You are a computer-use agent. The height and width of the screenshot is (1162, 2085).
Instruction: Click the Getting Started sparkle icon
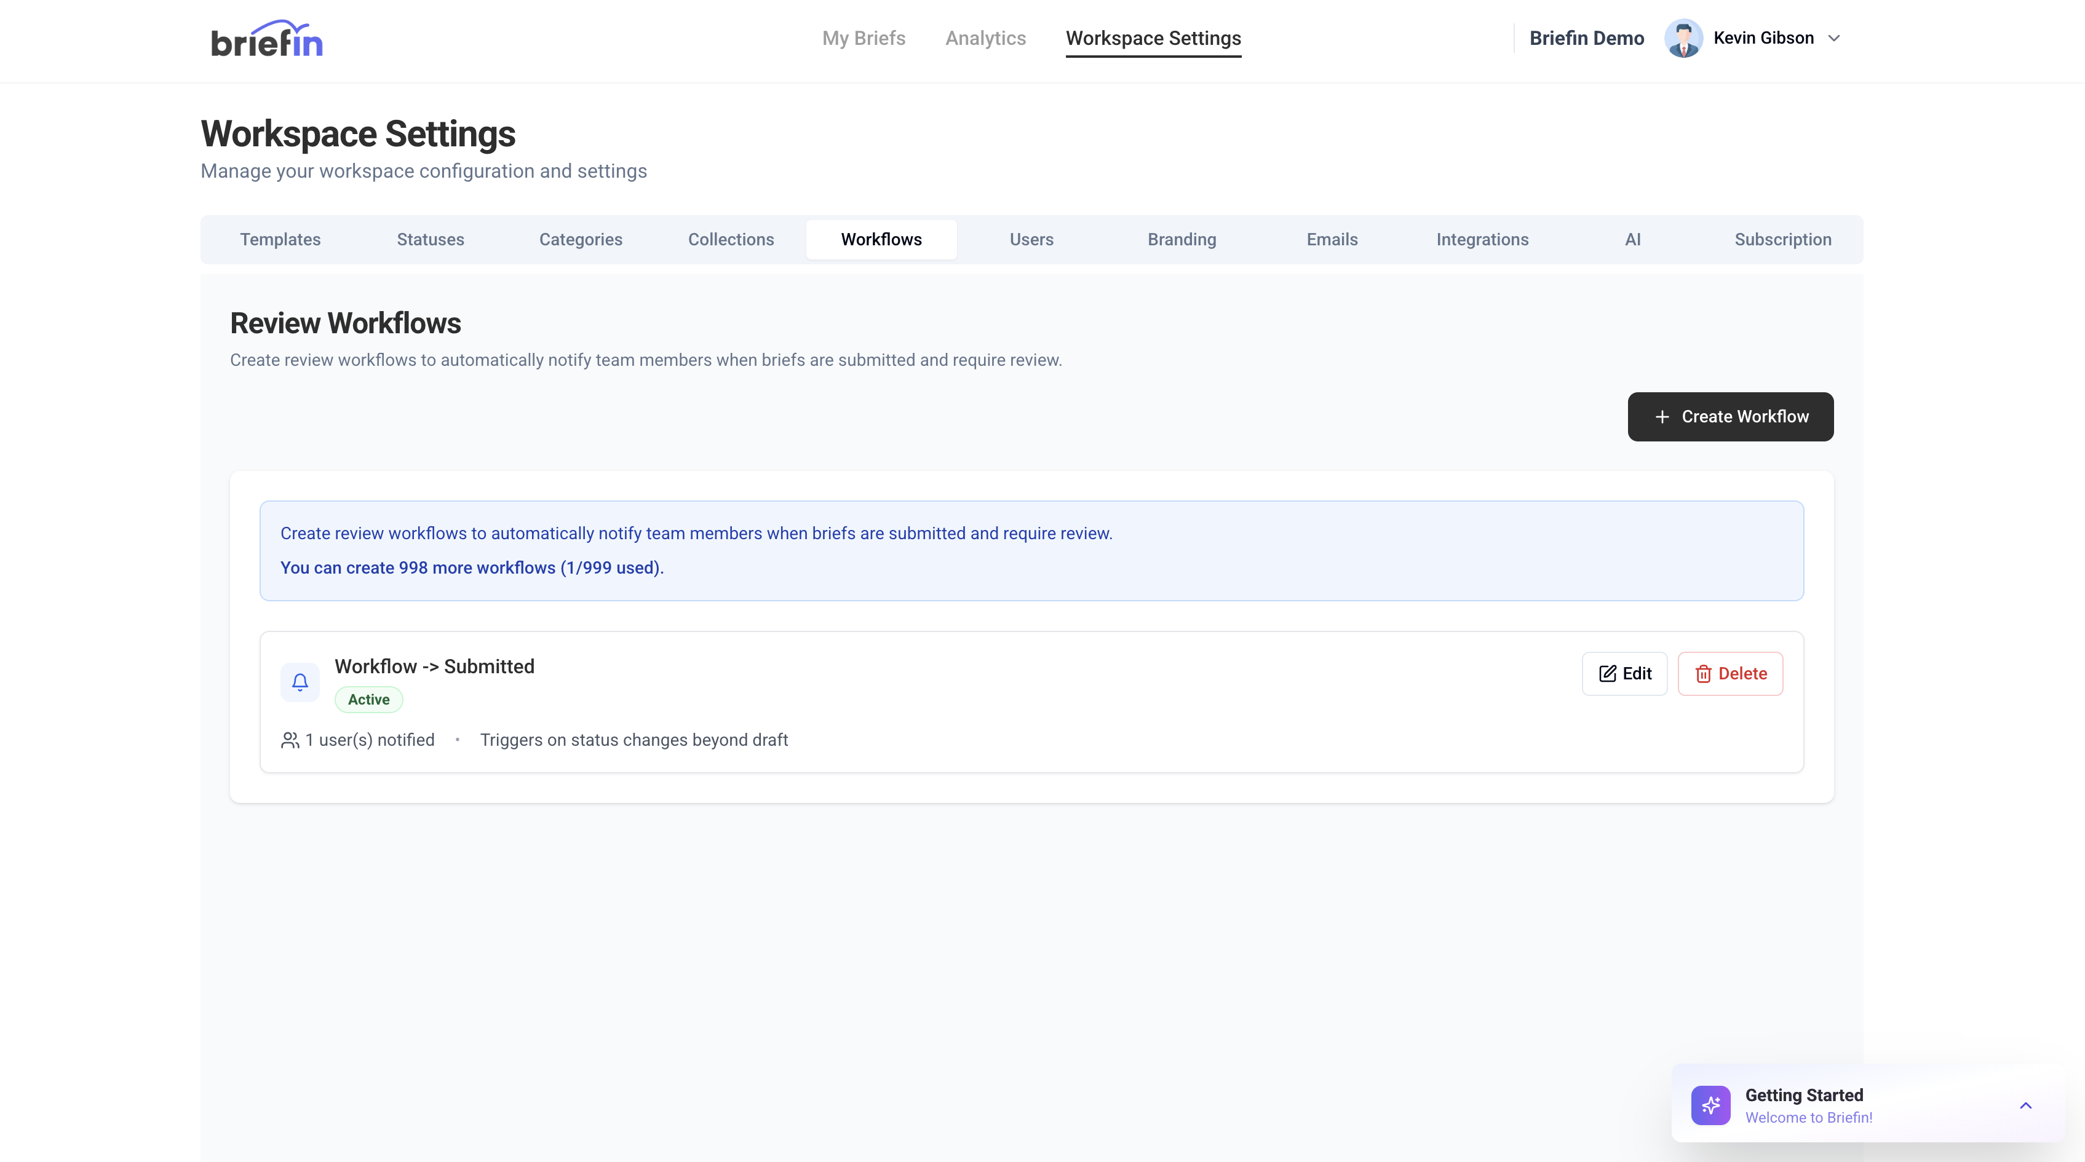point(1710,1105)
